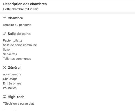Click the bathtub icon beside Salle de bains
The width and height of the screenshot is (135, 111).
click(5, 34)
